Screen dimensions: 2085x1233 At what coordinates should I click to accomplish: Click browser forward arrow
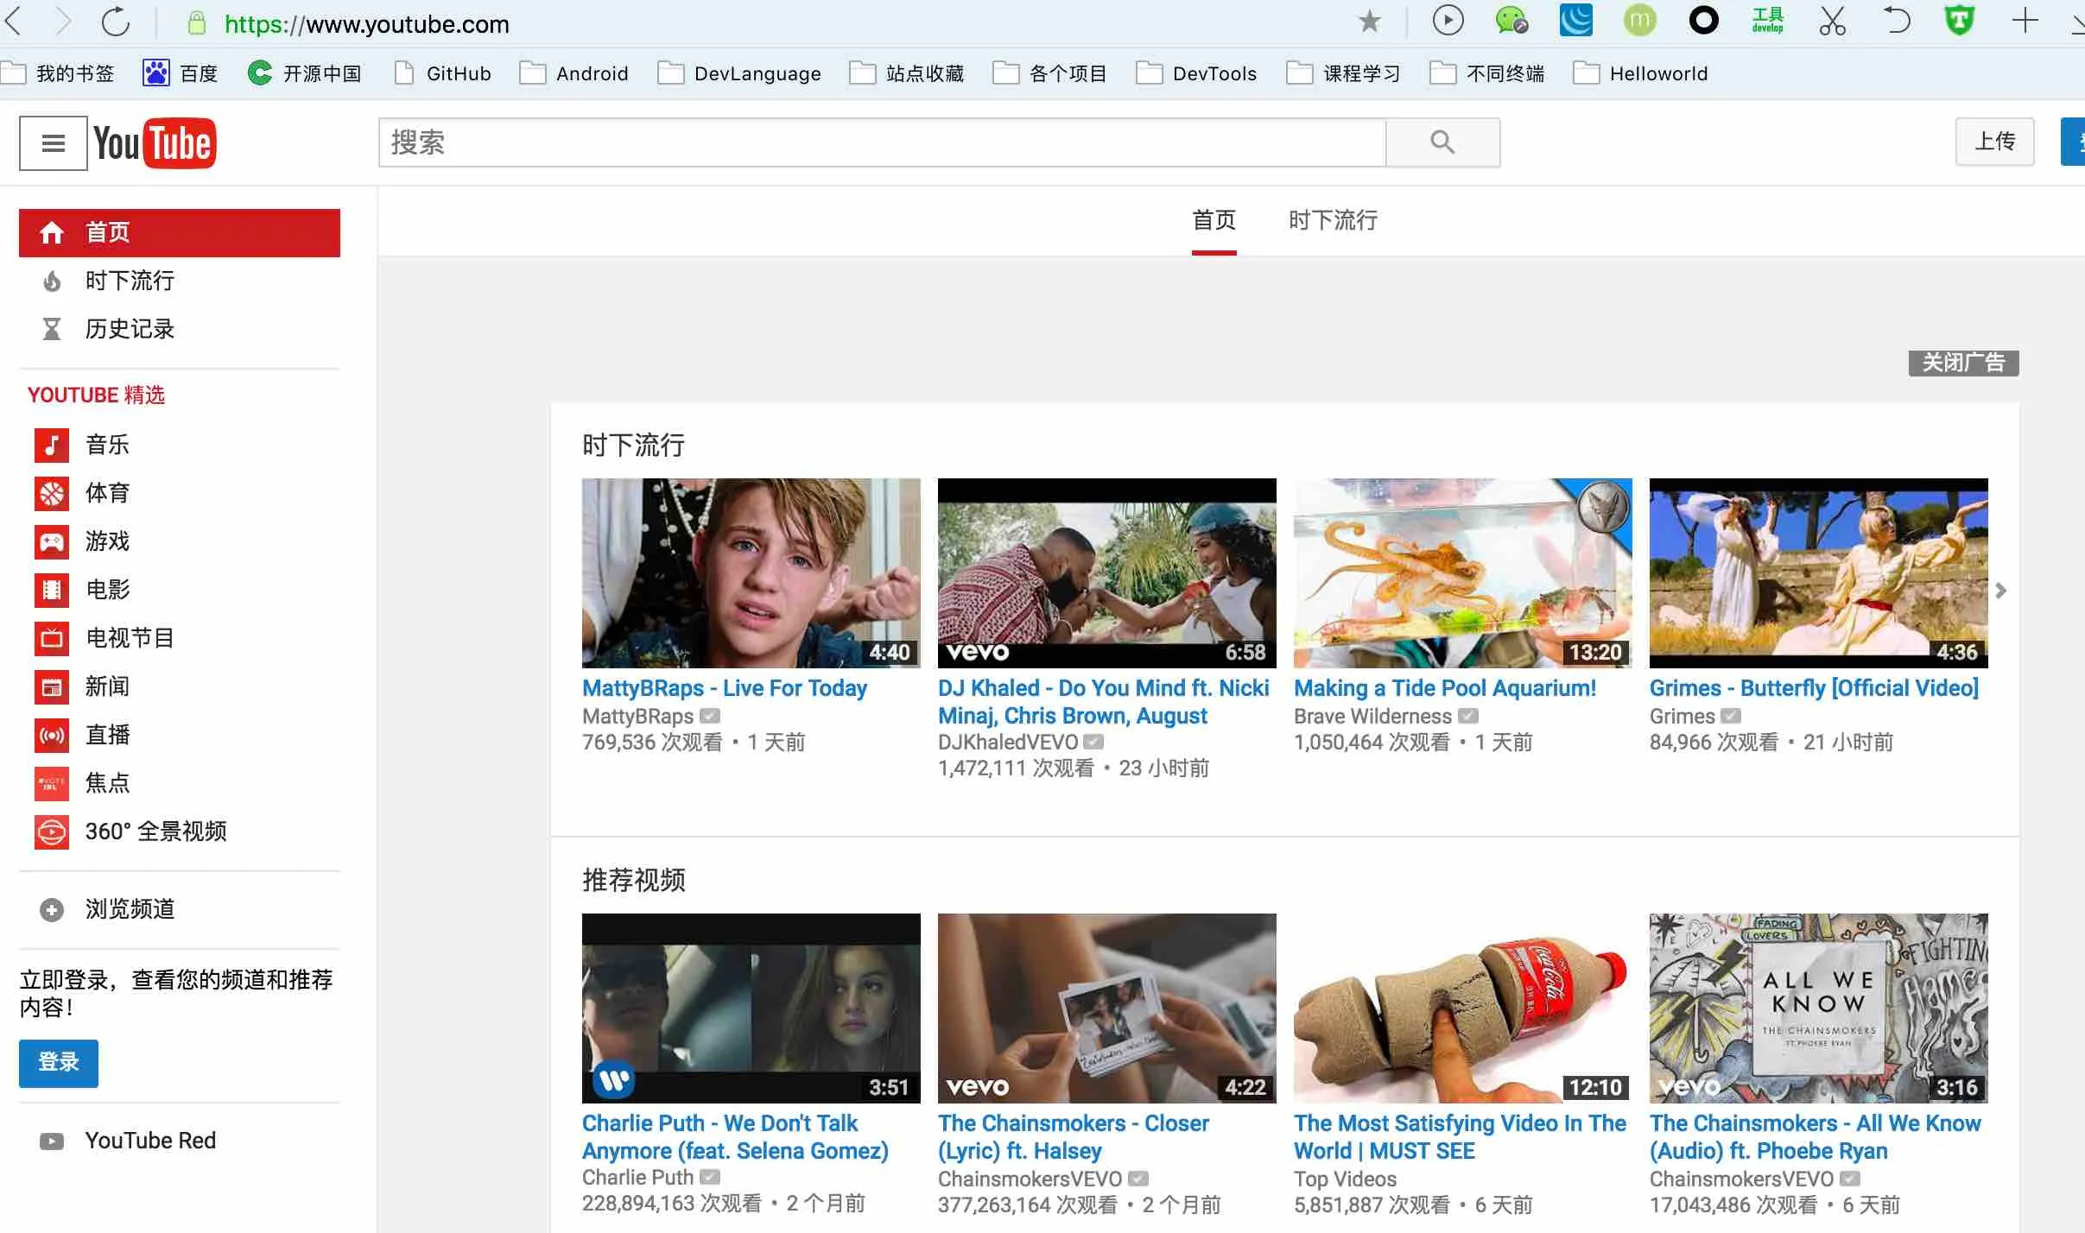coord(63,22)
